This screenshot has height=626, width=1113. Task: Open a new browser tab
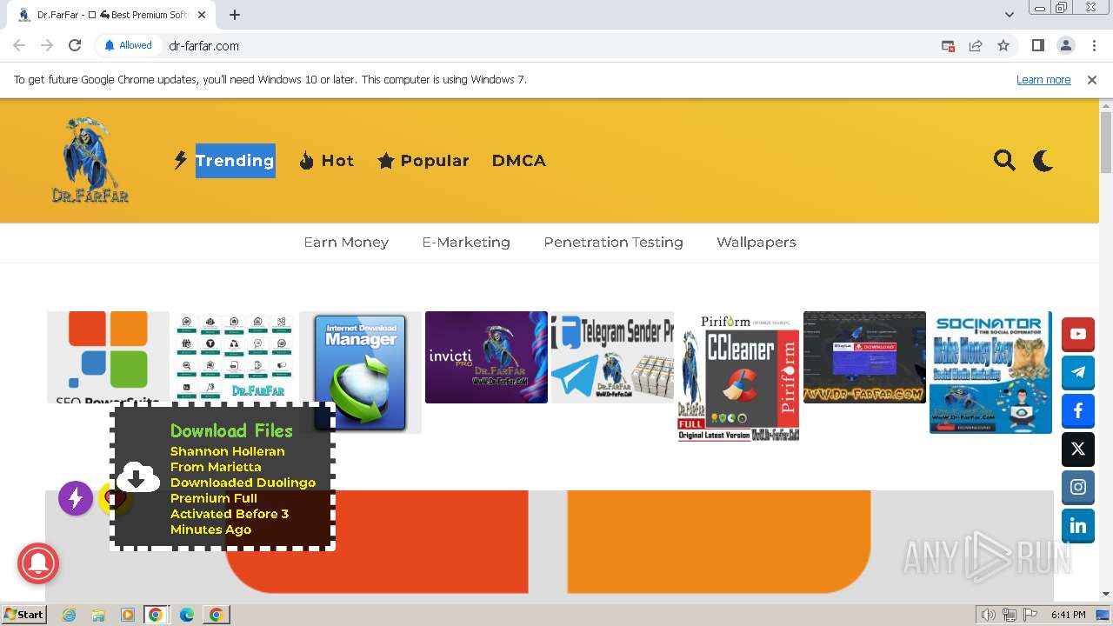(235, 15)
